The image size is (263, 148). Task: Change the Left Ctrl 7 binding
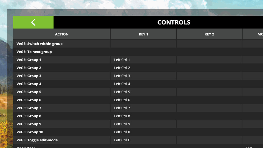(x=143, y=108)
